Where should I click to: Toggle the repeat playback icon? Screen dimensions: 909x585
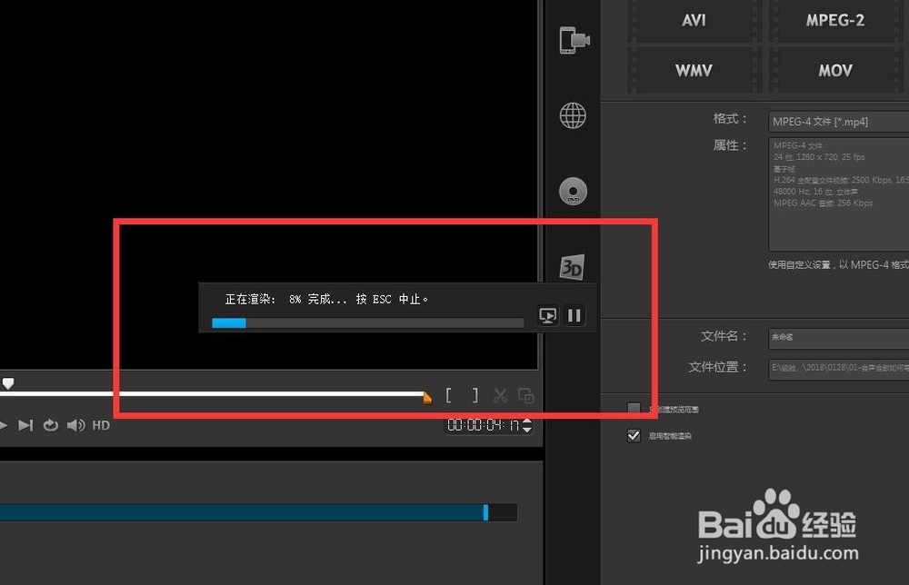tap(50, 425)
